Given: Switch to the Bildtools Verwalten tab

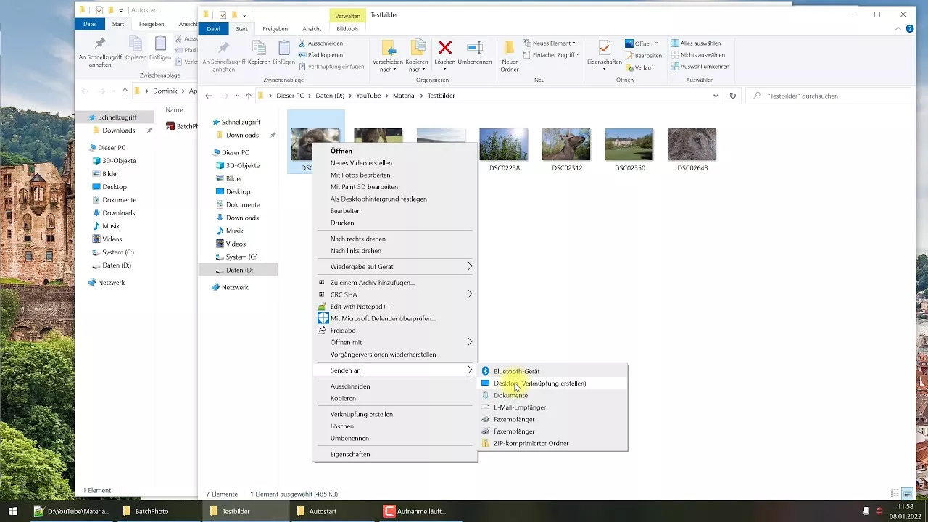Looking at the screenshot, I should (x=348, y=29).
